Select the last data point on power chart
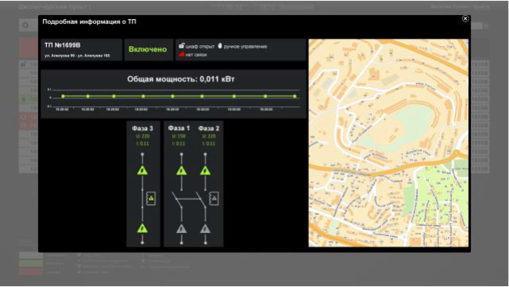This screenshot has height=287, width=509. click(295, 96)
